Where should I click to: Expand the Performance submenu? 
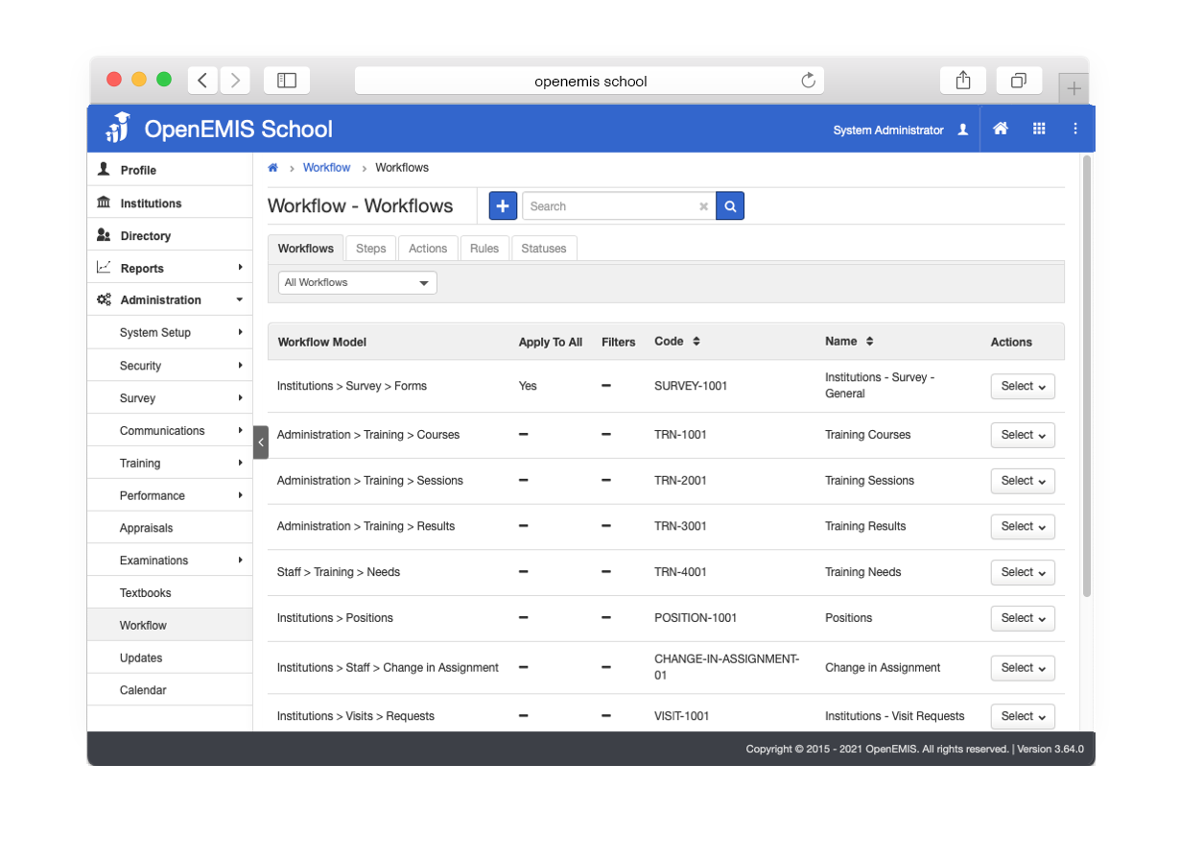[x=170, y=496]
